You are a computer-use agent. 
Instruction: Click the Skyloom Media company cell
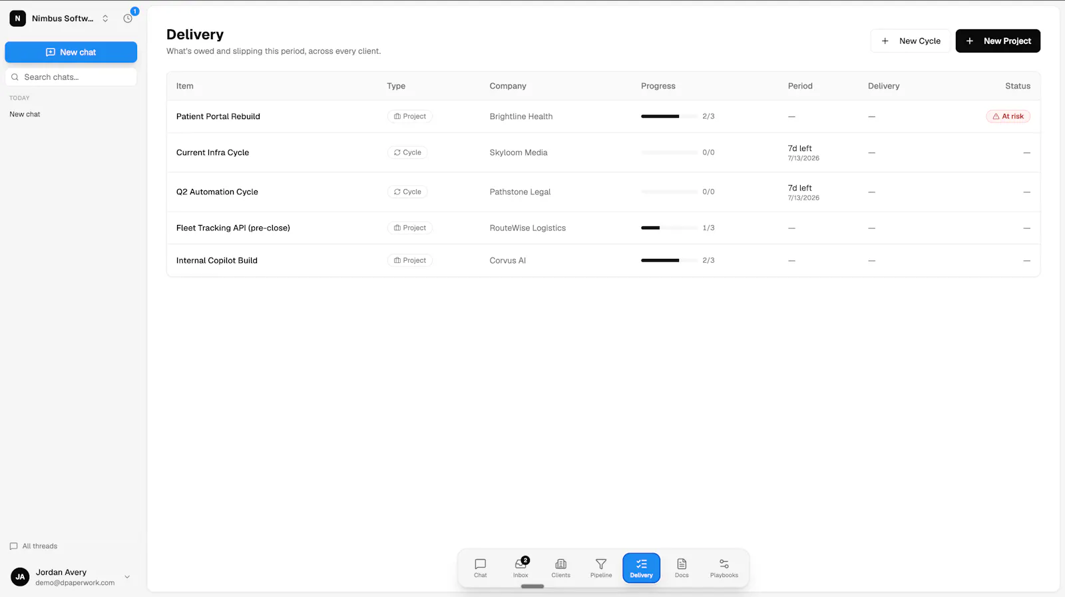[x=519, y=152]
